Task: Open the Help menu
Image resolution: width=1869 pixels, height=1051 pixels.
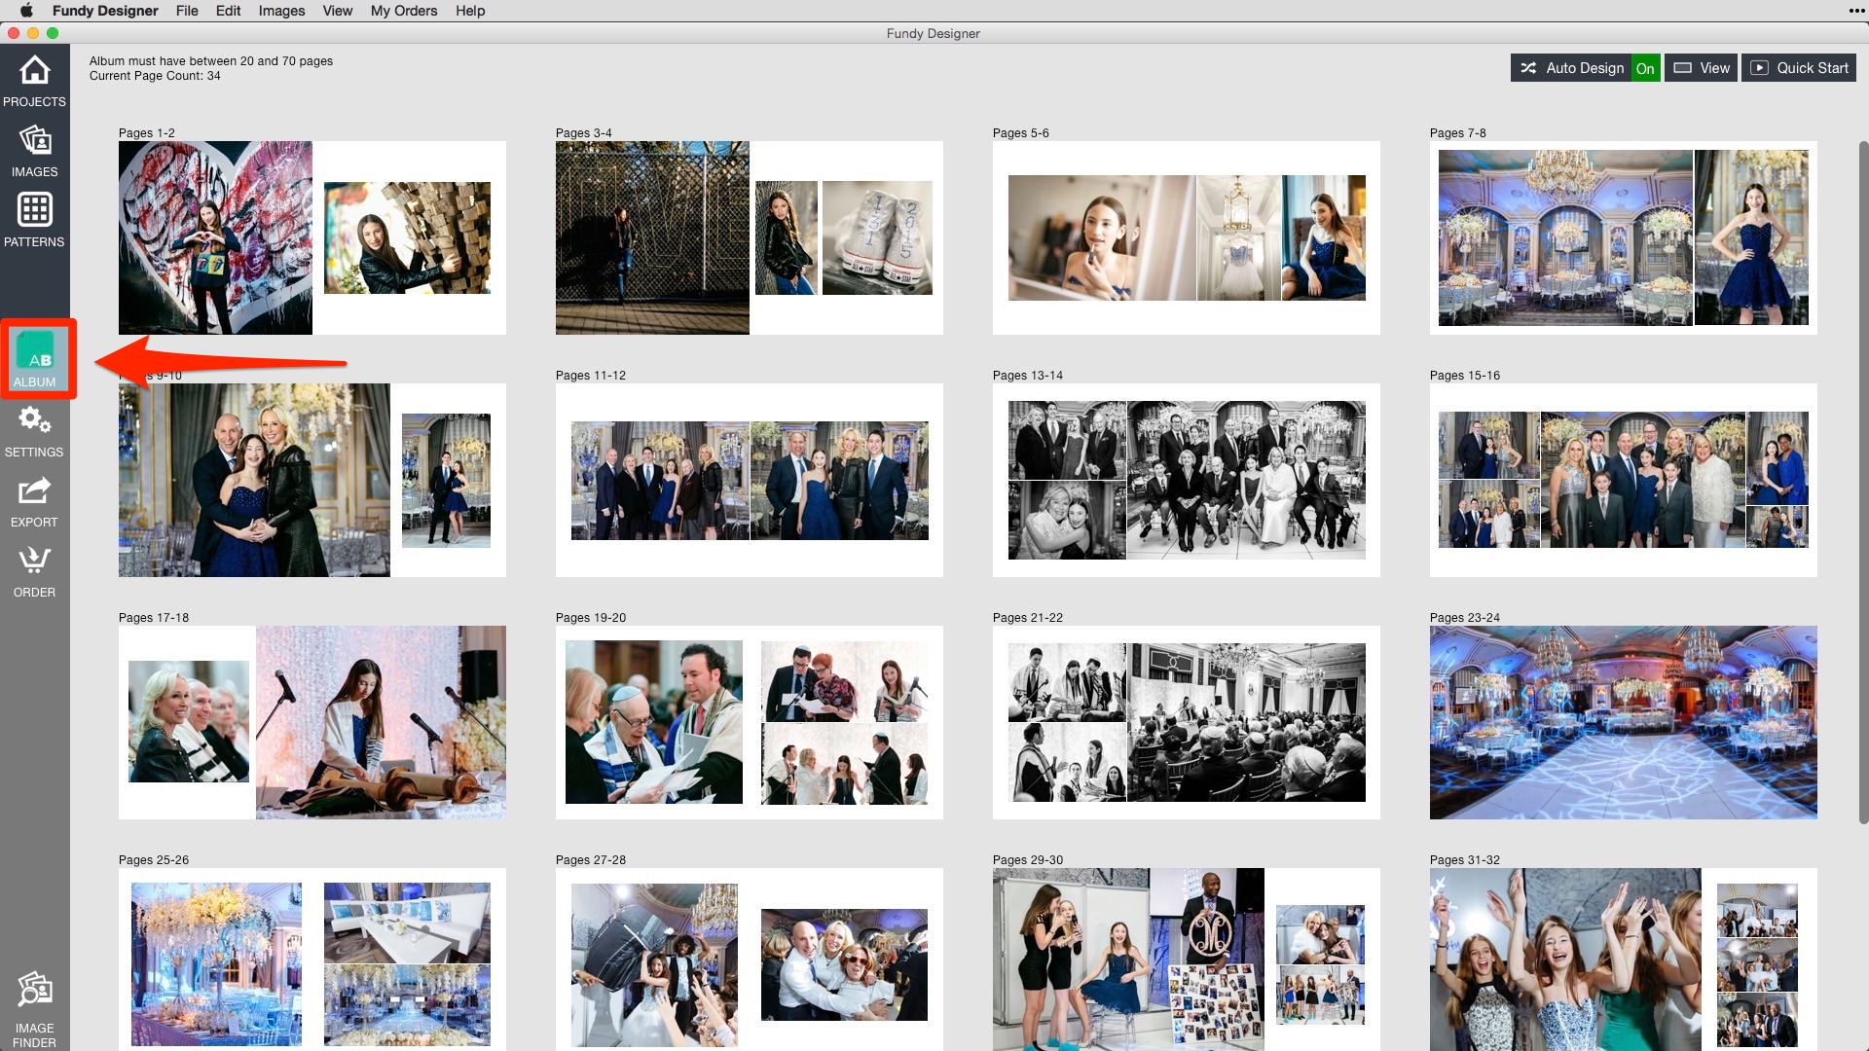Action: [470, 11]
